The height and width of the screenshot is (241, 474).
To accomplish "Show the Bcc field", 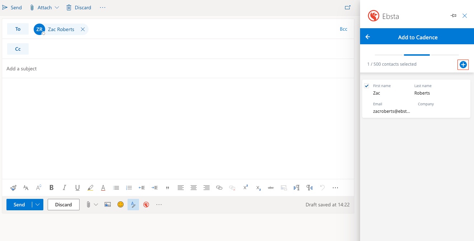I will [x=344, y=29].
